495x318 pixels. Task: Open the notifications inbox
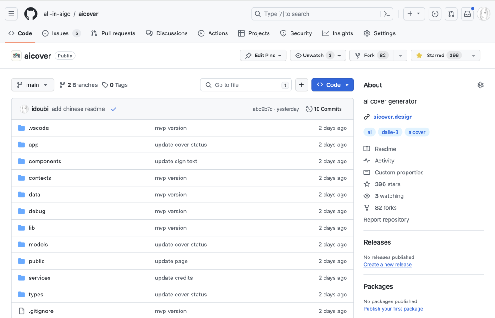tap(467, 14)
